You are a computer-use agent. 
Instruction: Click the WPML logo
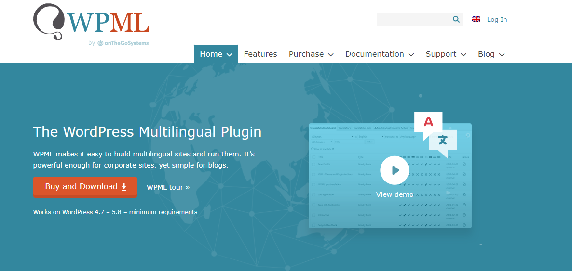click(91, 22)
